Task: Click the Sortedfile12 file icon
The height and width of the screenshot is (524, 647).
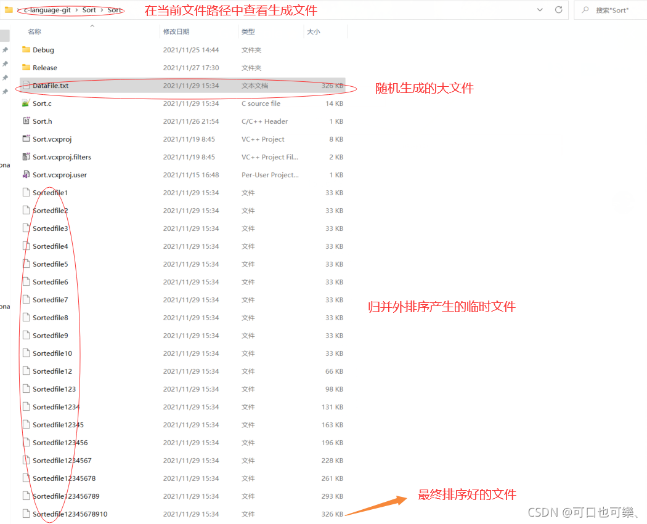Action: click(26, 371)
